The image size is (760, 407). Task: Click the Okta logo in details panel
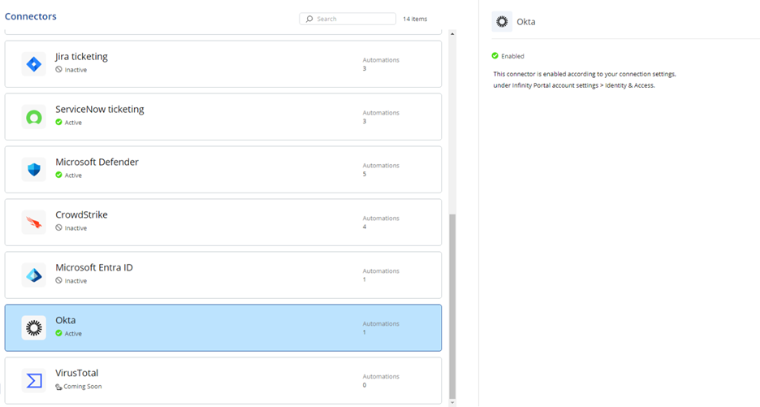[502, 22]
